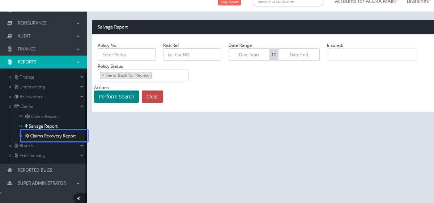The width and height of the screenshot is (434, 203).
Task: Click the Claims Report cube icon
Action: [x=27, y=116]
